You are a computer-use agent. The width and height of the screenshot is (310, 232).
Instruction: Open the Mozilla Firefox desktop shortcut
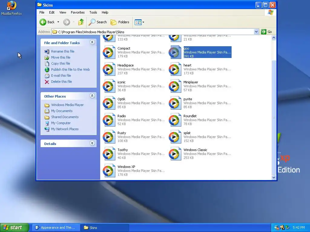click(12, 8)
